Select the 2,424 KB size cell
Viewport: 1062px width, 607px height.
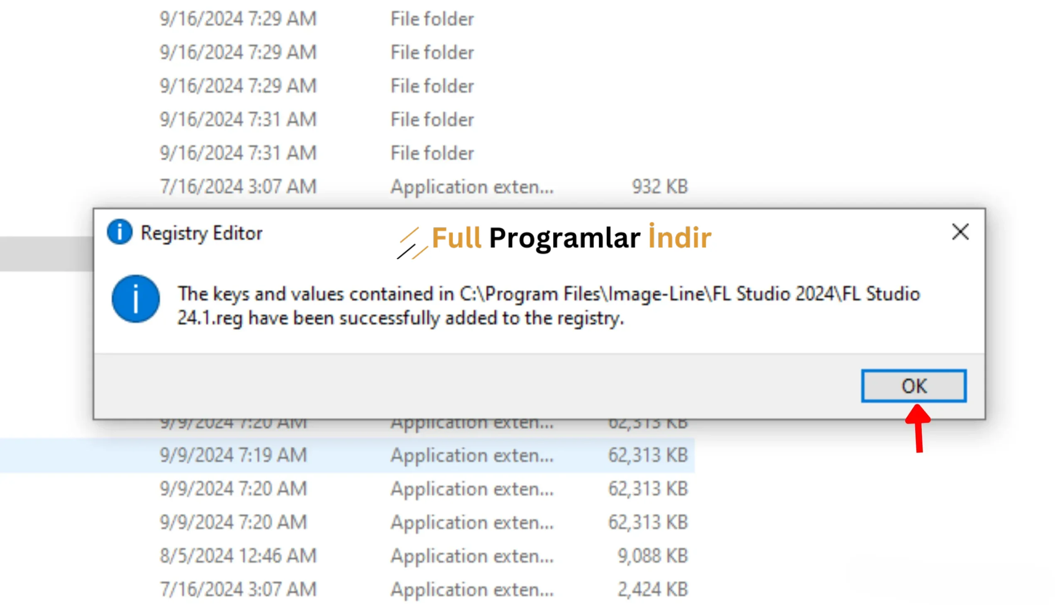[x=653, y=590]
